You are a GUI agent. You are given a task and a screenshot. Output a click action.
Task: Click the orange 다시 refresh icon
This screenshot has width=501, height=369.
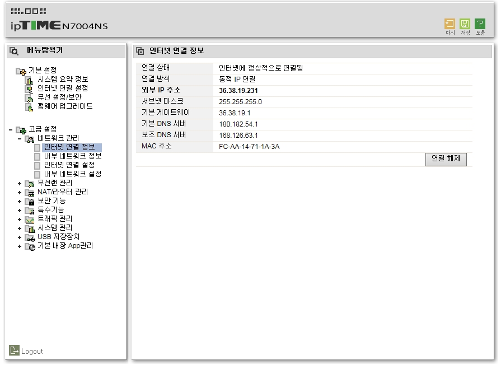(450, 24)
